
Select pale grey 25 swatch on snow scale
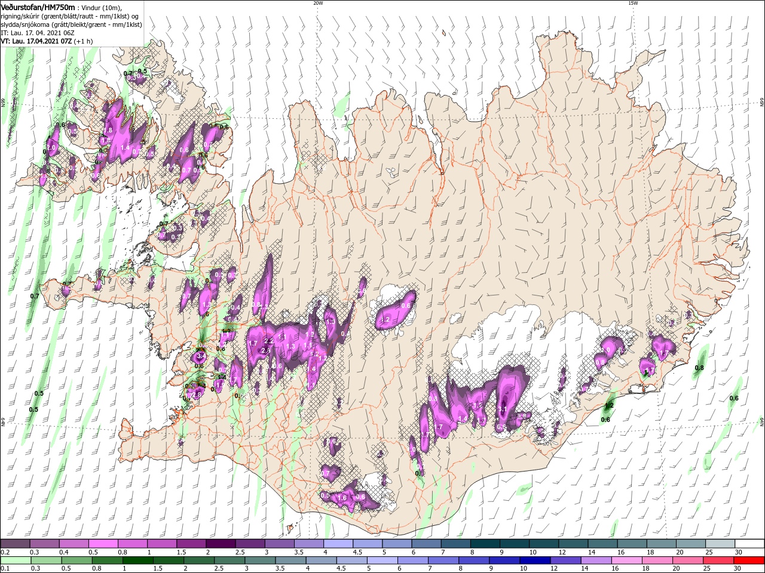click(720, 544)
